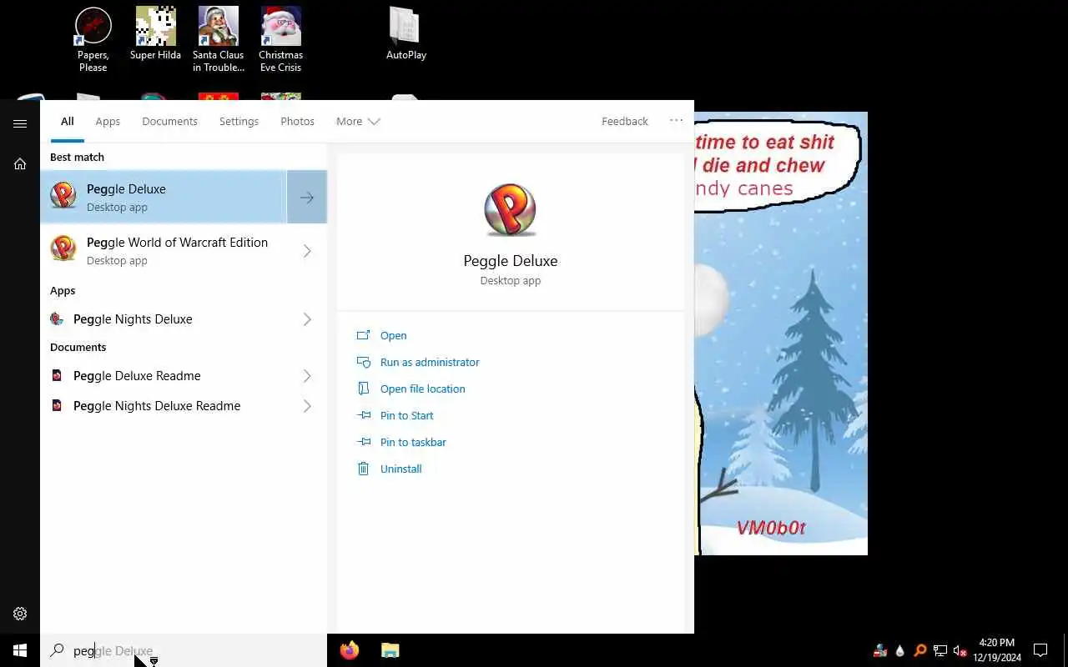The height and width of the screenshot is (667, 1068).
Task: Open more options ellipsis in search panel
Action: tap(677, 121)
